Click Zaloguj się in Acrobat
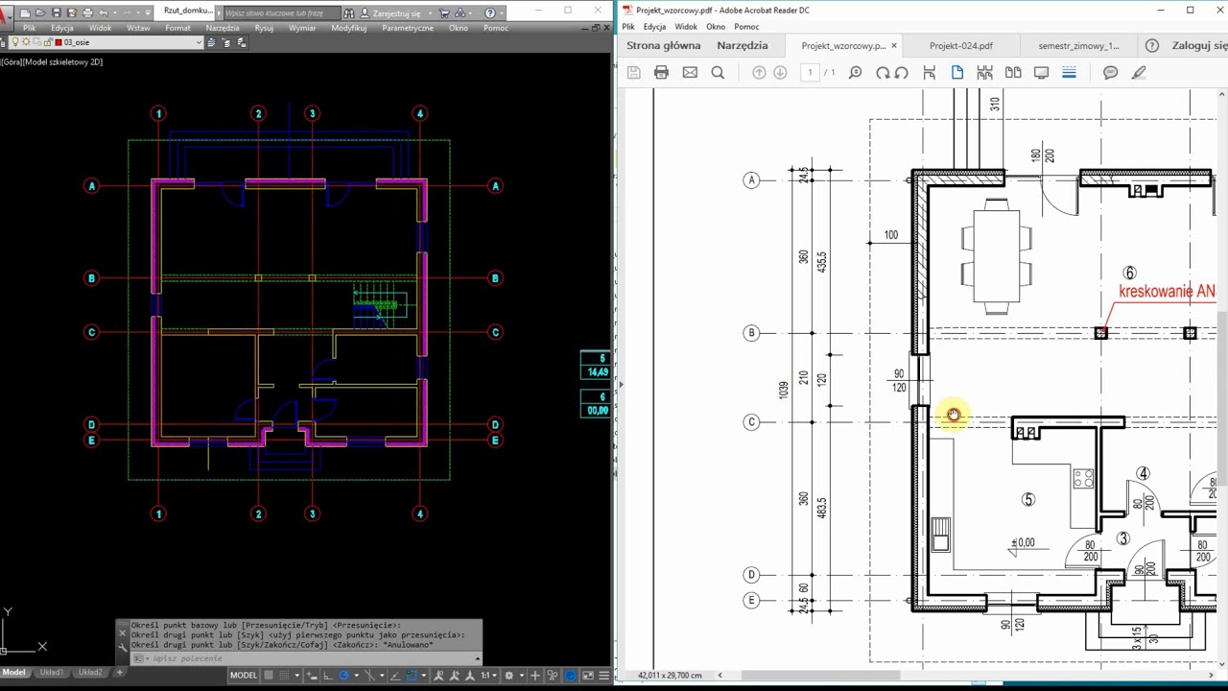This screenshot has height=691, width=1228. (1199, 45)
